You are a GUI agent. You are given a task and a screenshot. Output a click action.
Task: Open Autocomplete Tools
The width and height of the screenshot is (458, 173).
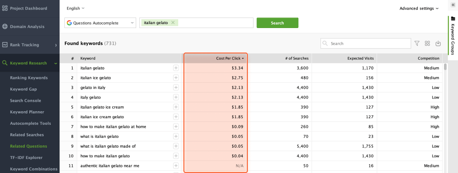(x=30, y=124)
